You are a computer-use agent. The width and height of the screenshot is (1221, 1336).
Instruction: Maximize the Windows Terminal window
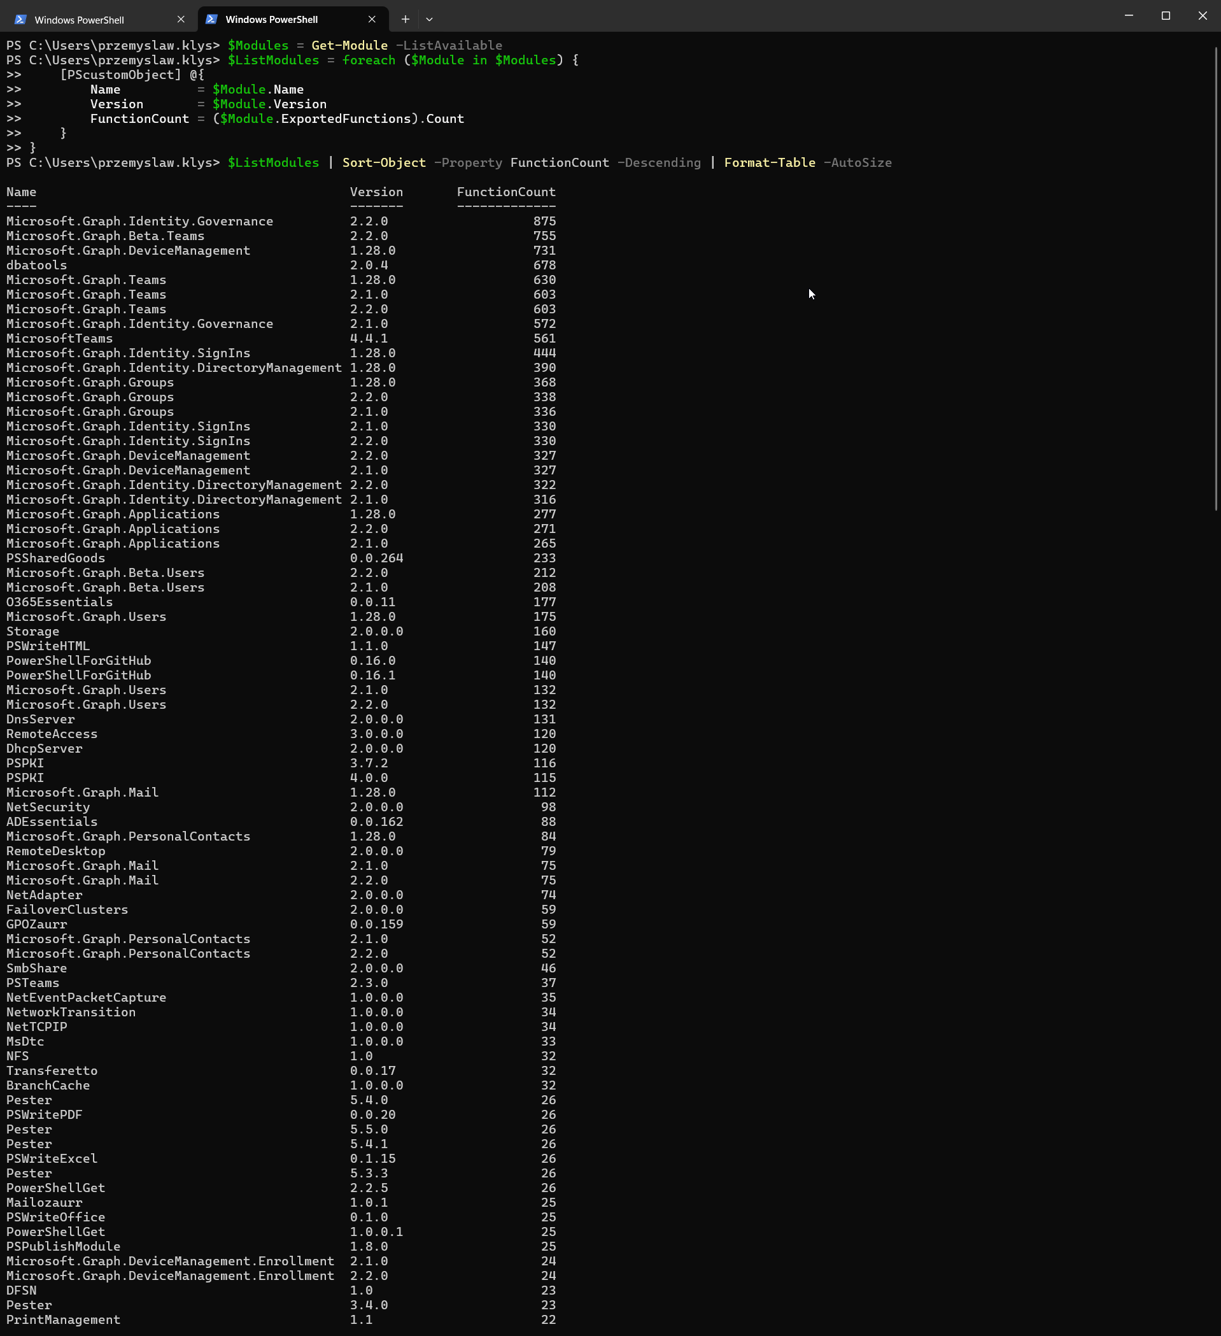pos(1166,16)
